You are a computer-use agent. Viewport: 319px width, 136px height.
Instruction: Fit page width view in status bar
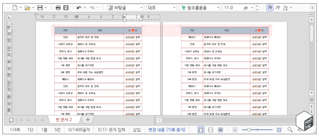[x=210, y=130]
